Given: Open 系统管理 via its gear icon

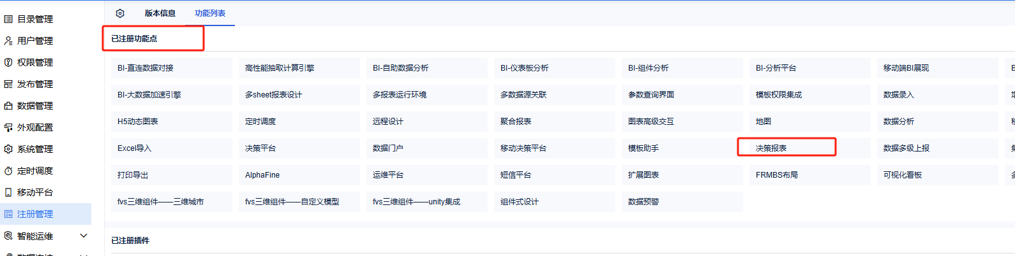Looking at the screenshot, I should click(8, 149).
